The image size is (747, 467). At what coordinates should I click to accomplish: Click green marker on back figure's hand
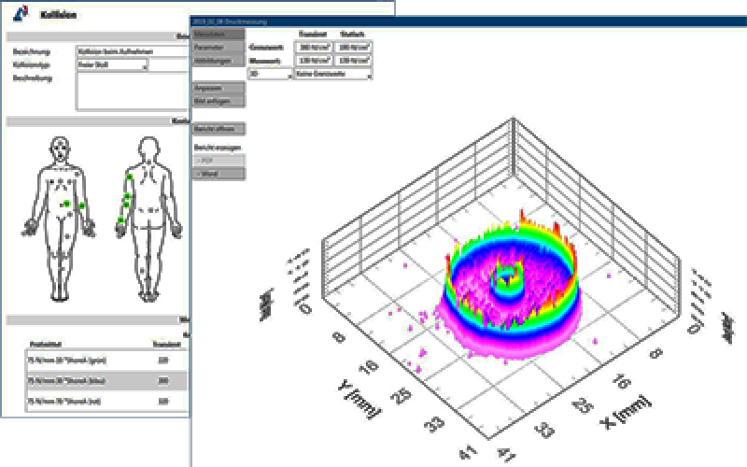point(120,220)
